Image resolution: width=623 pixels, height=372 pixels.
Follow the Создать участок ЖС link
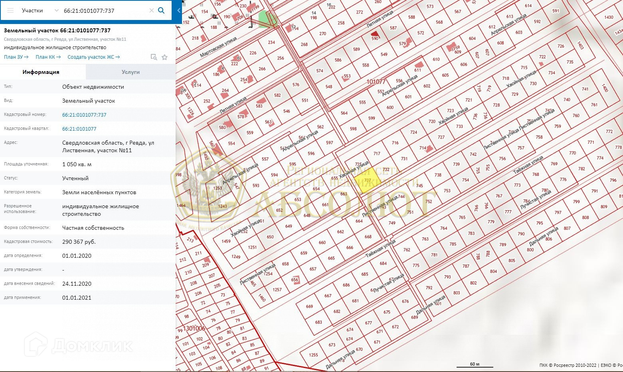pos(94,57)
